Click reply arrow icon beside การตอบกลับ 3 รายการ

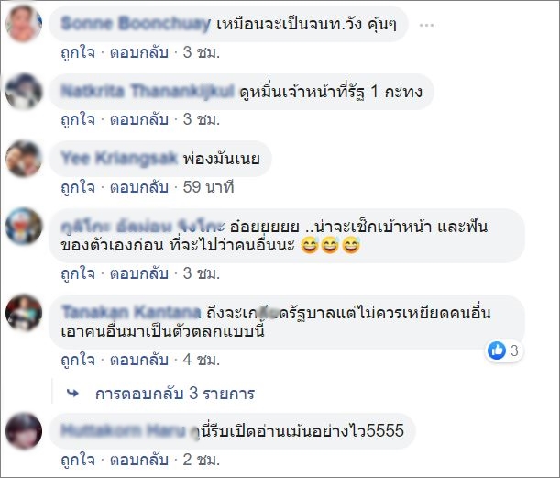click(72, 394)
